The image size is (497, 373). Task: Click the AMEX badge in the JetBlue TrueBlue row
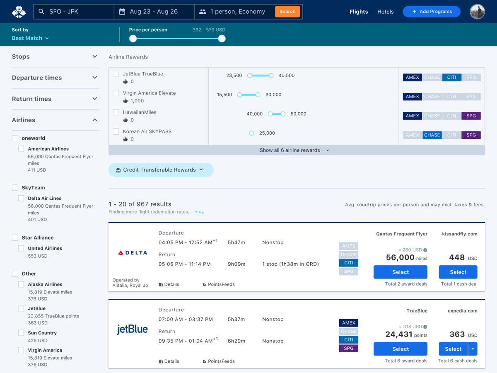point(413,78)
